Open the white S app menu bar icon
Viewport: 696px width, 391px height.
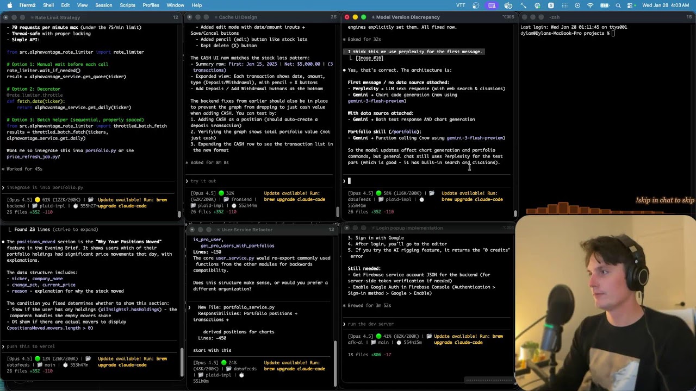click(551, 5)
